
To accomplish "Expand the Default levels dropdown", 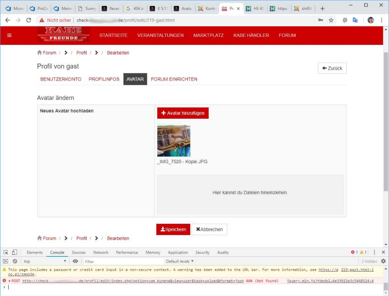I will [x=180, y=261].
